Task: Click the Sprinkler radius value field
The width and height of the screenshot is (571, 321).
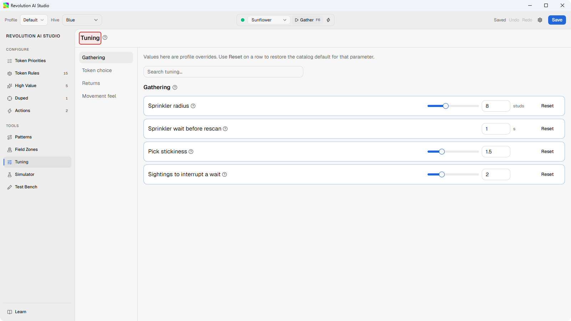Action: click(496, 106)
